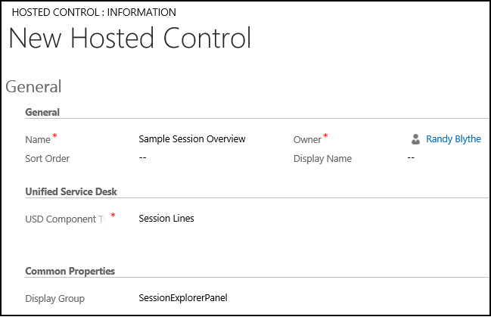Click the red asterisk next to Owner
This screenshot has height=317, width=491.
[x=325, y=135]
